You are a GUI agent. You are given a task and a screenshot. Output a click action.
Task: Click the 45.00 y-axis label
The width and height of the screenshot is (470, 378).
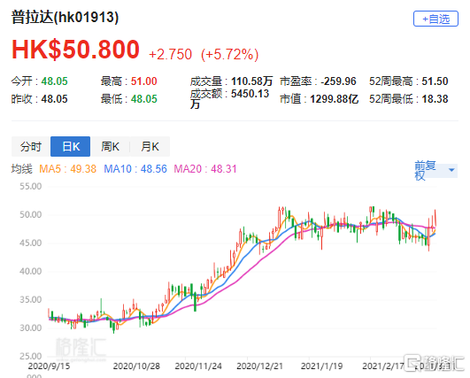(x=31, y=243)
